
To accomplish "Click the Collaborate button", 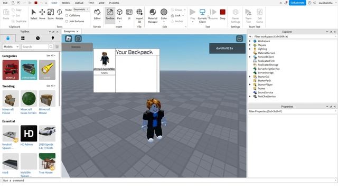I will 297,3.
